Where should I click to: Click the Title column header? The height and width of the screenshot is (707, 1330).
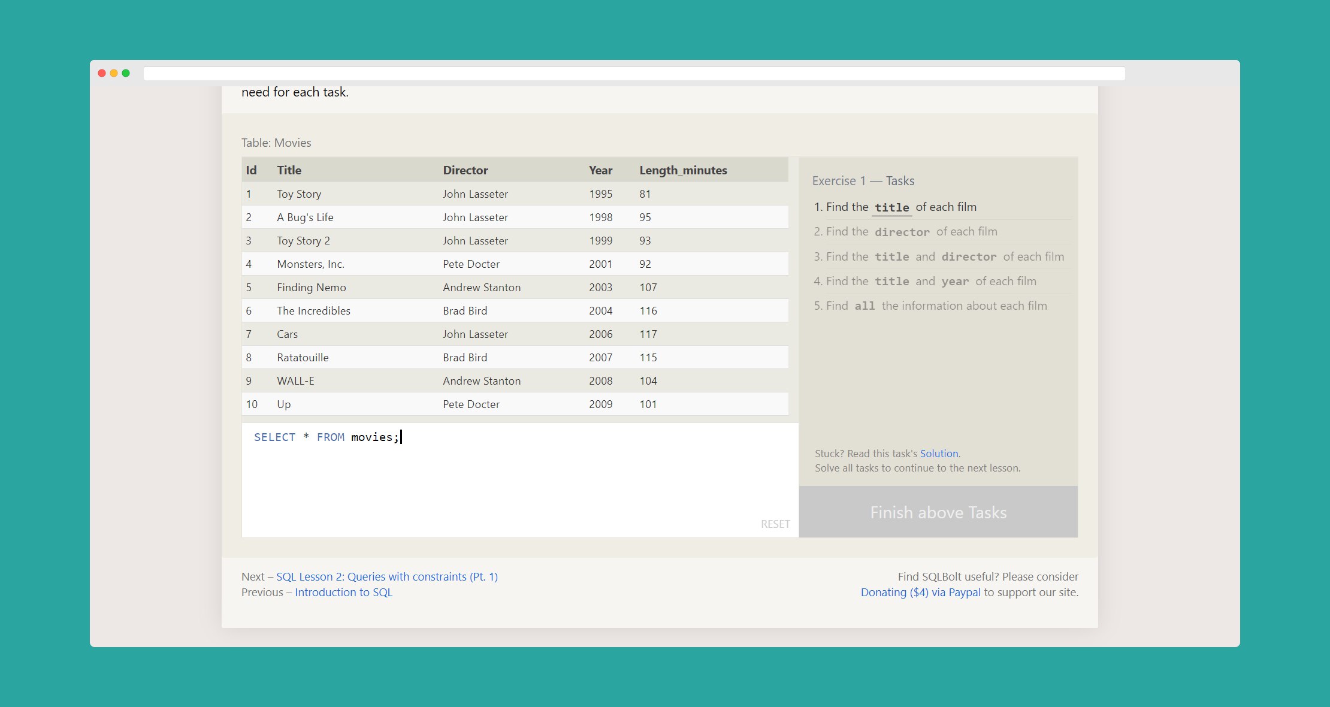[289, 170]
